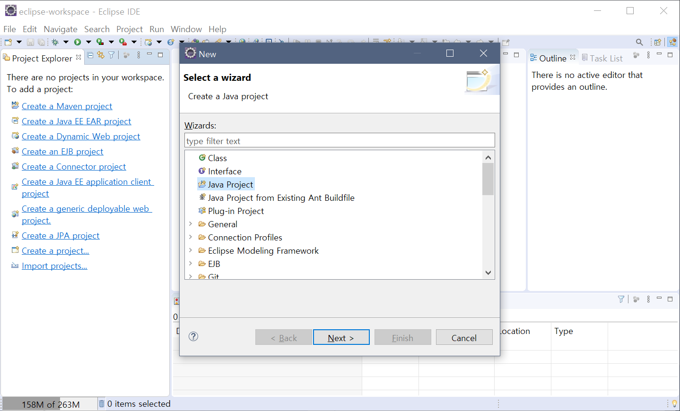680x411 pixels.
Task: Click Create a JPA project link
Action: 61,236
